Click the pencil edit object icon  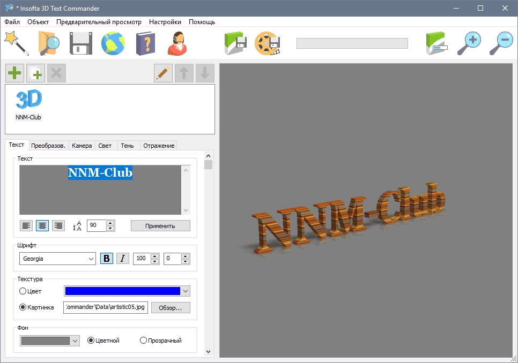pos(163,73)
